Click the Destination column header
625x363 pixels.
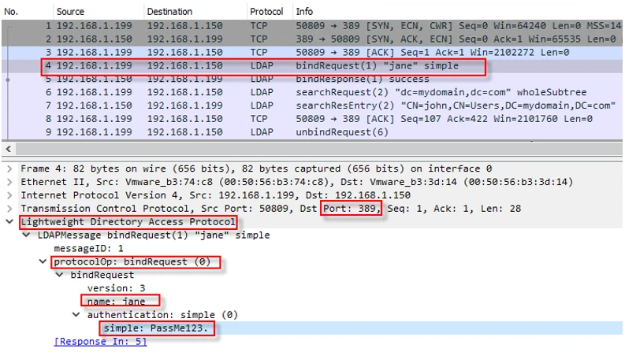169,12
